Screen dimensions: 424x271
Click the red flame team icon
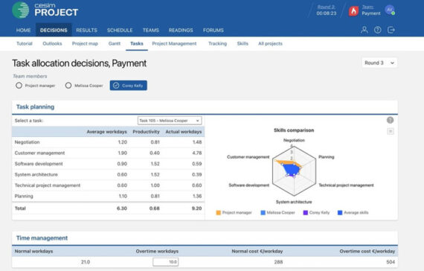(353, 11)
